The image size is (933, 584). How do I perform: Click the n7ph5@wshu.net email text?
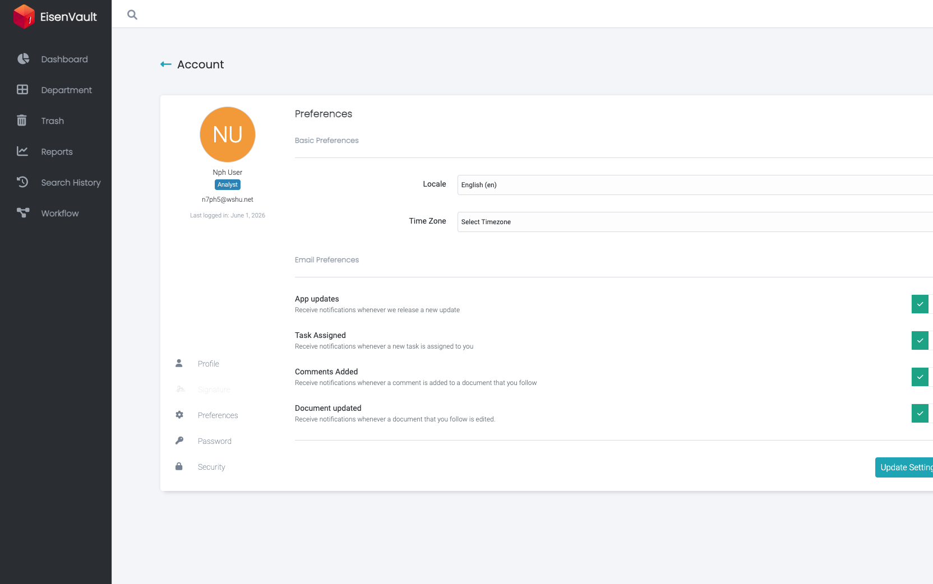tap(228, 200)
